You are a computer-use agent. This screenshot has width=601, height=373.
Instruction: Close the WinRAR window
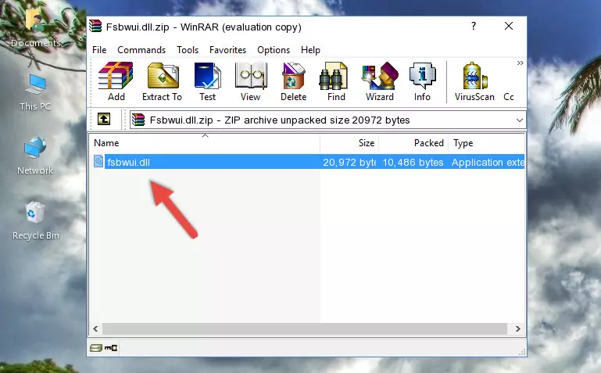click(x=509, y=26)
